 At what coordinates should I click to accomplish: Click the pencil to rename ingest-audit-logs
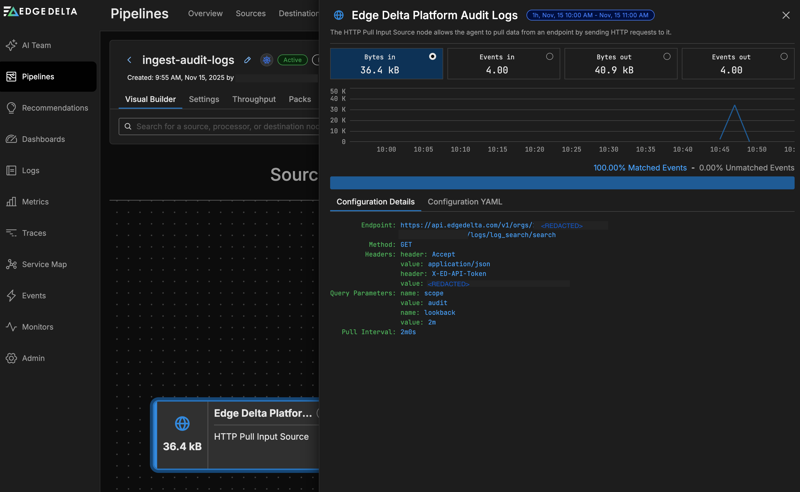(x=248, y=60)
